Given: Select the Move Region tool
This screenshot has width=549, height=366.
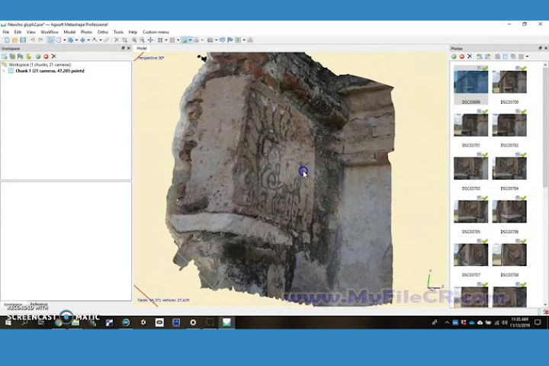Looking at the screenshot, I should pyautogui.click(x=71, y=40).
